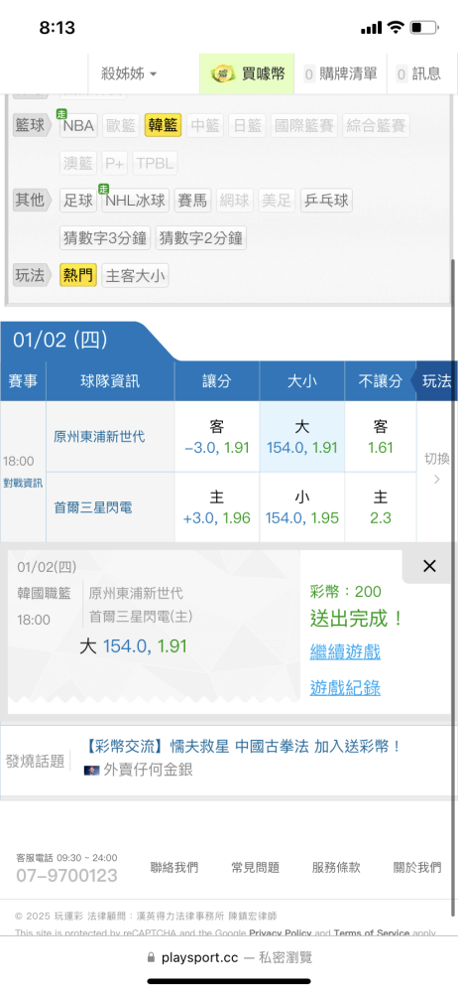The image size is (458, 993).
Task: Select the 美足 filter
Action: pos(277,201)
